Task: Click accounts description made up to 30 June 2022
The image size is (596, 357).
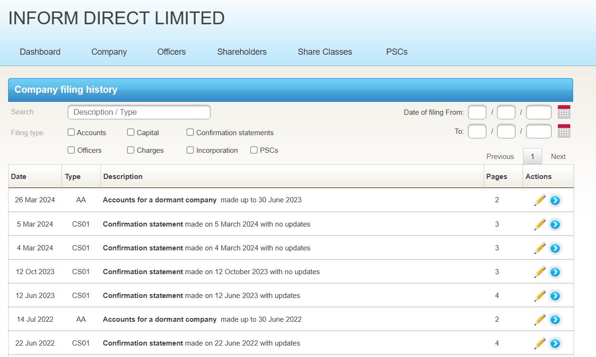Action: [202, 319]
